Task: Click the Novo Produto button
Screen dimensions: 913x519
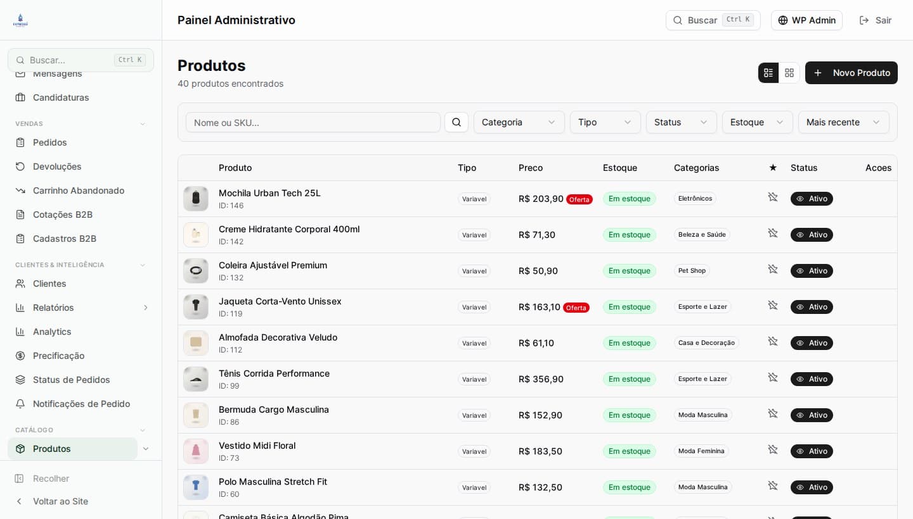Action: 851,73
